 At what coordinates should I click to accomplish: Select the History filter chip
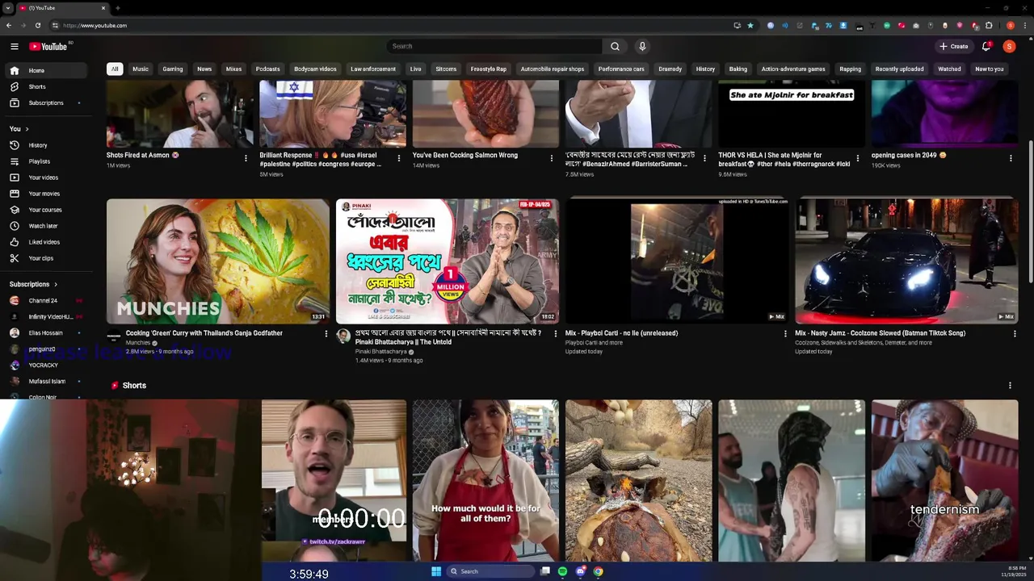705,69
